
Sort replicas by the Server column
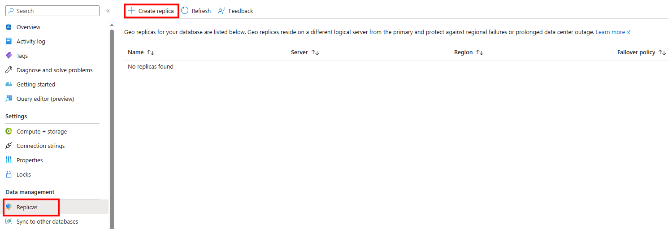(x=315, y=52)
